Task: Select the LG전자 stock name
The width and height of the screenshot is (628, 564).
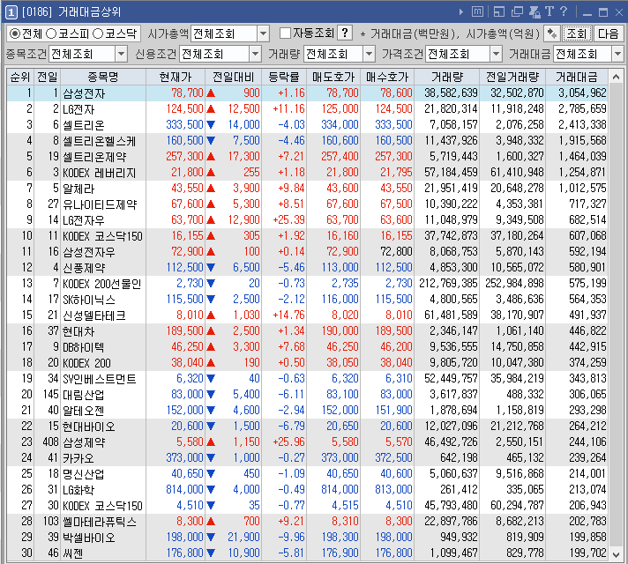Action: (x=78, y=109)
